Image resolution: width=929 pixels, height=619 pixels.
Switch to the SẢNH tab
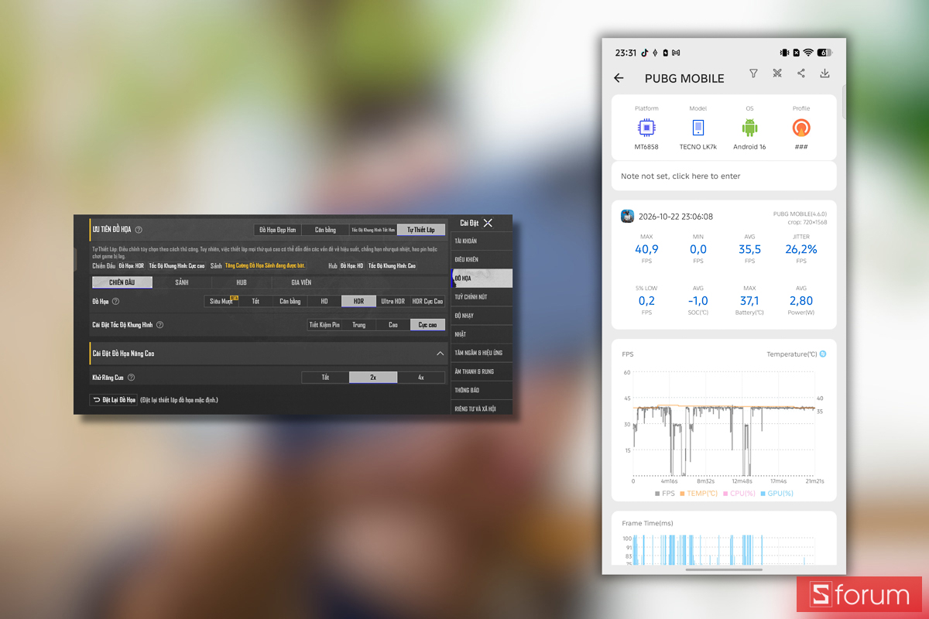tap(181, 282)
